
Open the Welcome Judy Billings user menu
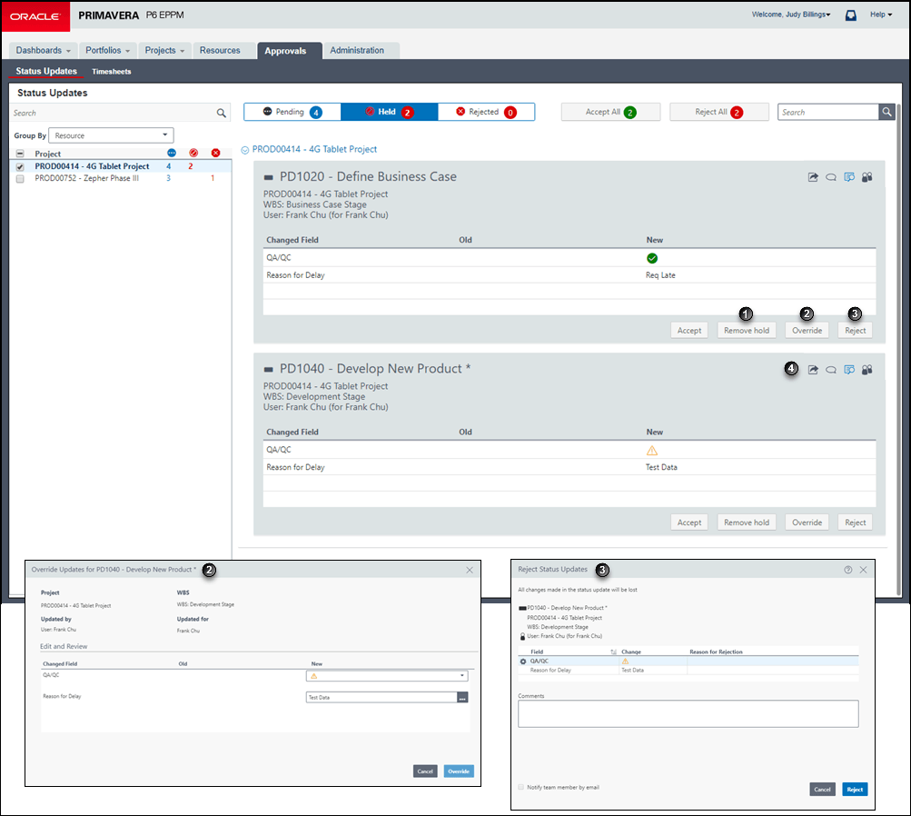tap(791, 15)
